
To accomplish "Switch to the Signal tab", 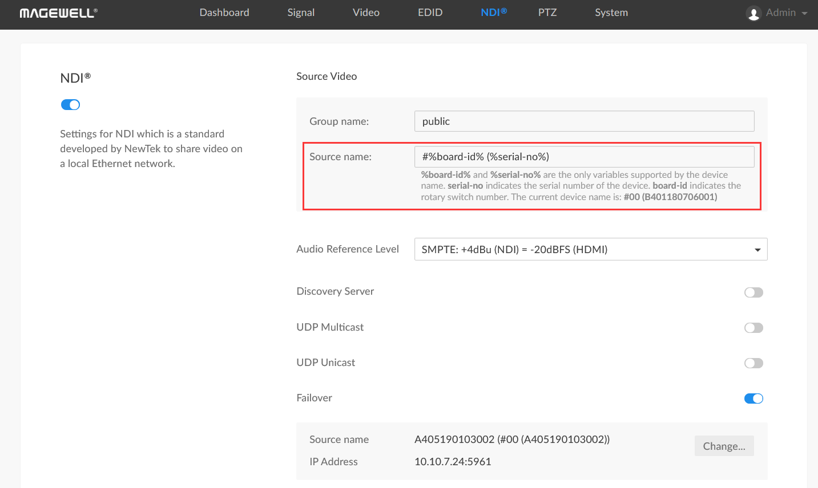I will (x=301, y=13).
